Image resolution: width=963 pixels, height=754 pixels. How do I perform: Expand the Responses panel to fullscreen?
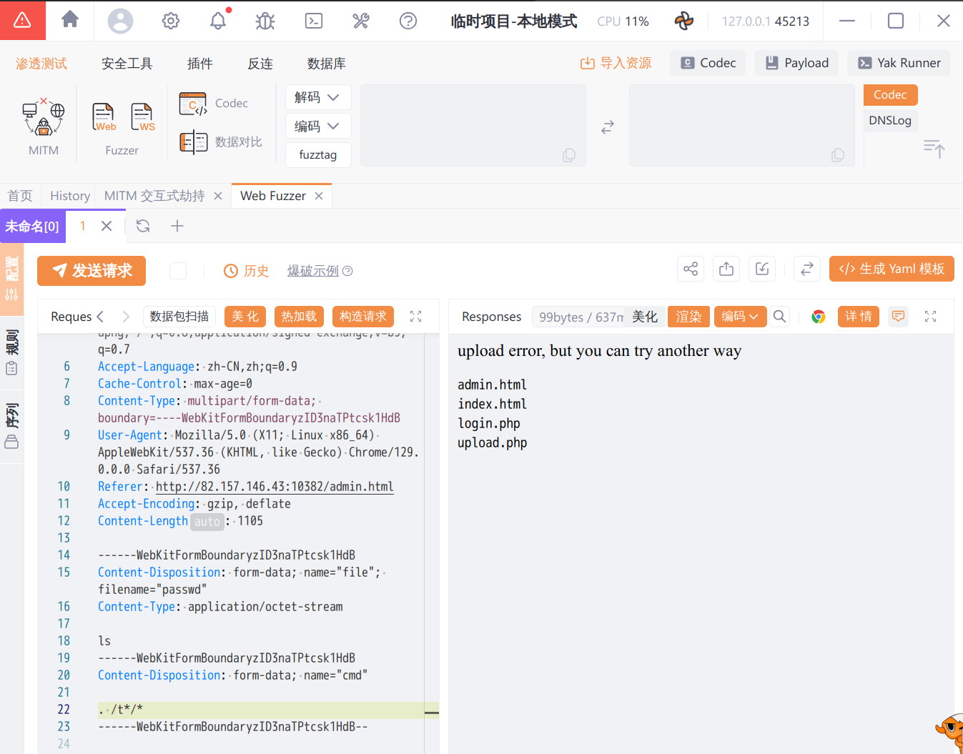click(930, 317)
